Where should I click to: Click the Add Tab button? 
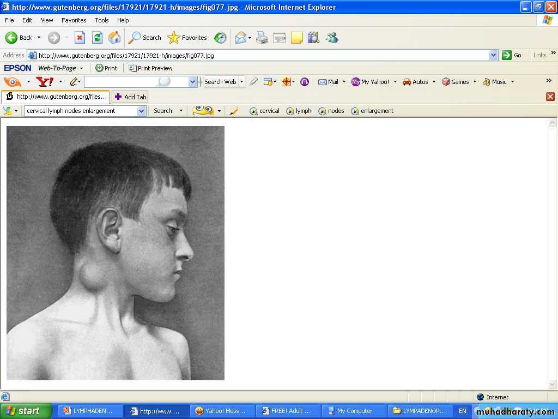point(130,97)
